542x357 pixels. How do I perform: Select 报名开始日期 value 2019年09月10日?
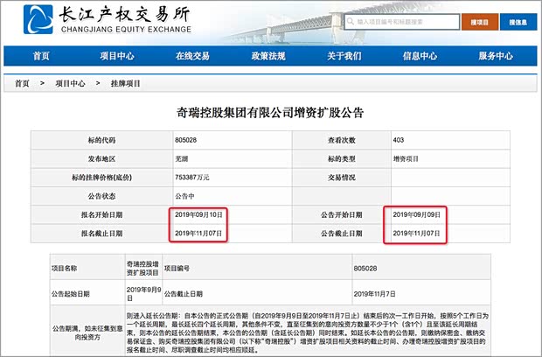tap(198, 215)
